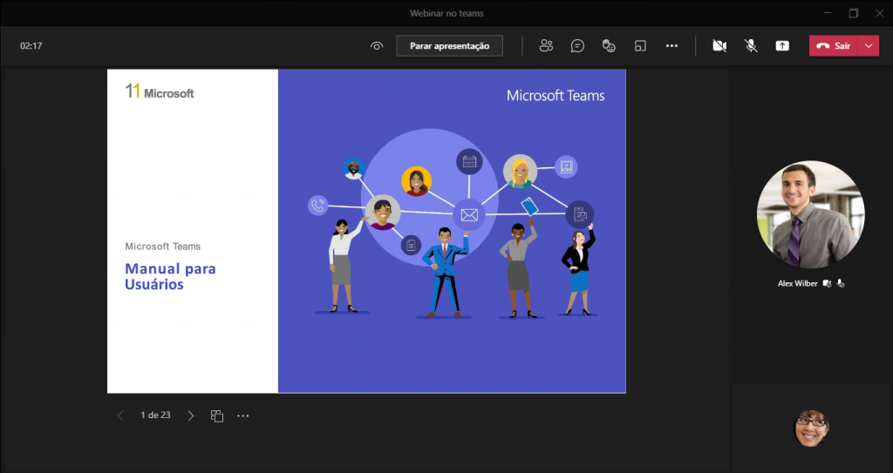Select the self-view avatar thumbnail
This screenshot has height=473, width=893.
click(x=811, y=429)
